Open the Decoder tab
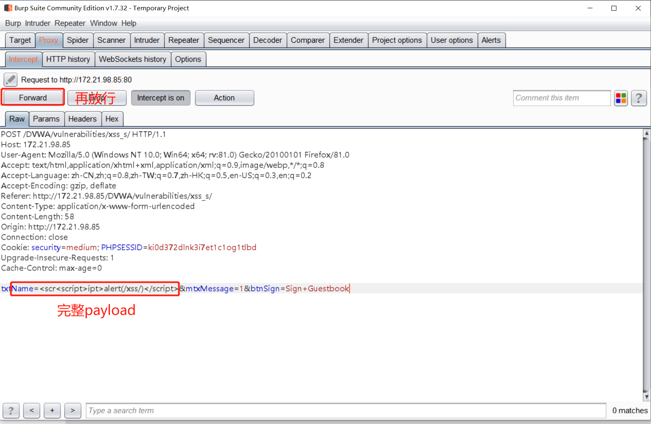Screen dimensions: 651x424 pos(268,40)
